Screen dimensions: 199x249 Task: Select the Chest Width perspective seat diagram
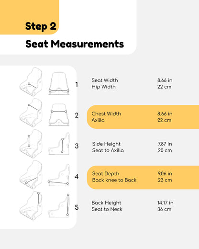click(31, 113)
